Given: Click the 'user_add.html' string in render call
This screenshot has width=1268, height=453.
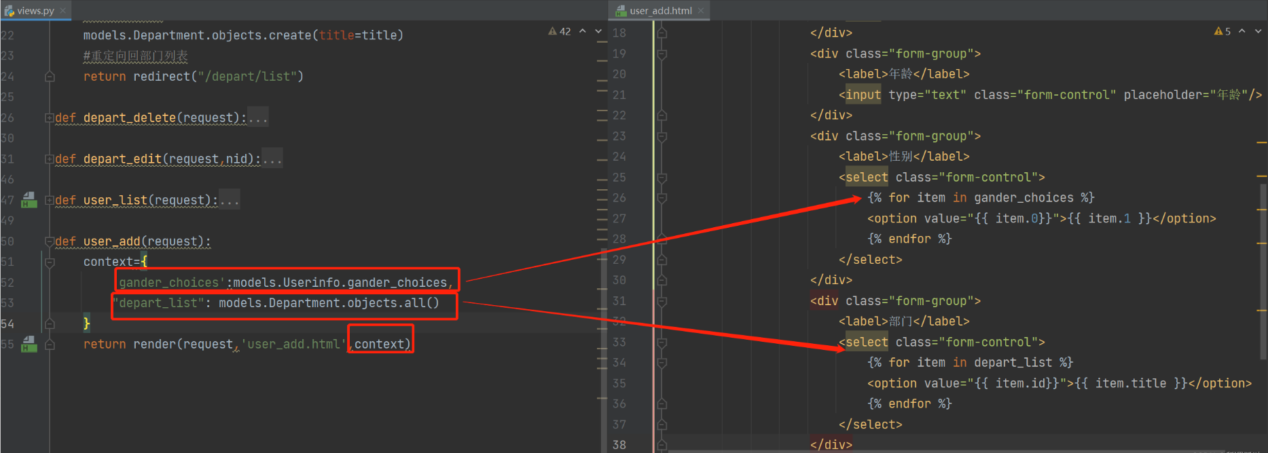Looking at the screenshot, I should click(294, 344).
